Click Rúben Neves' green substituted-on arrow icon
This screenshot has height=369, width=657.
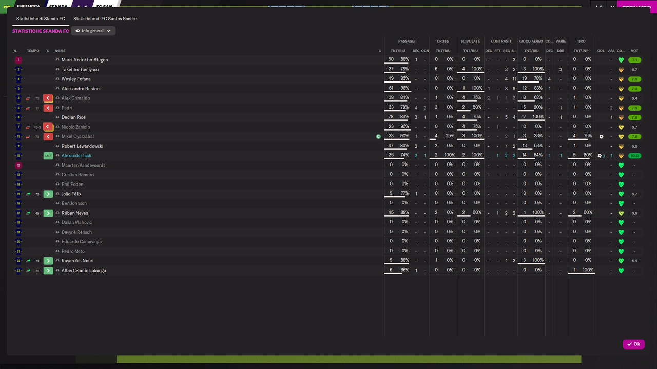48,213
